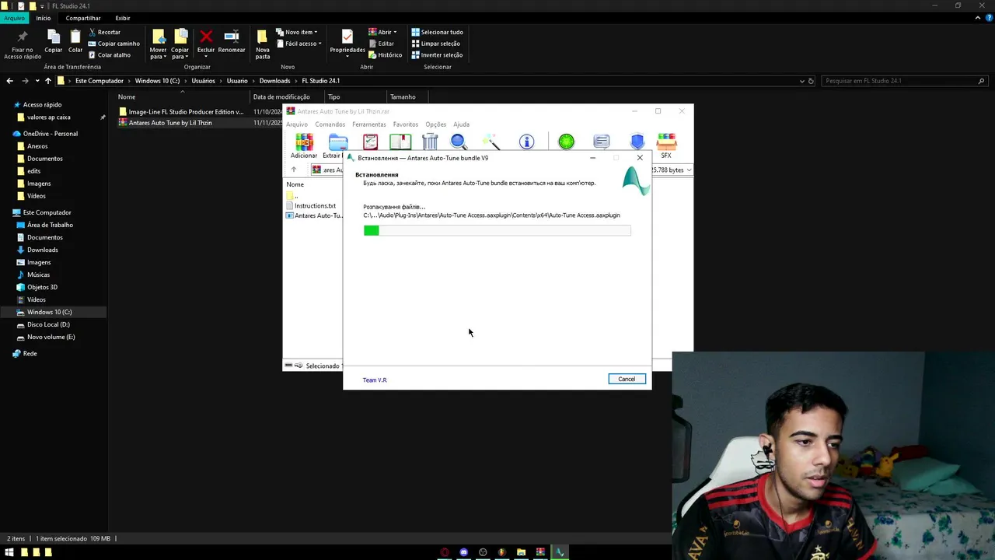Open the address bar history dropdown arrow
The width and height of the screenshot is (995, 560).
click(802, 81)
